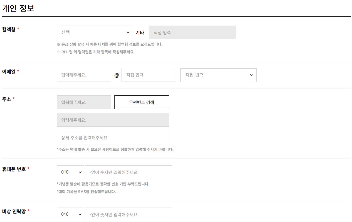
Task: Click the chevron on the blood type selector
Action: 128,32
